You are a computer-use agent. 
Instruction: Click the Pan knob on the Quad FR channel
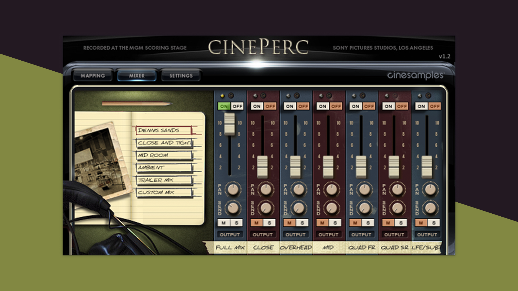(x=364, y=190)
